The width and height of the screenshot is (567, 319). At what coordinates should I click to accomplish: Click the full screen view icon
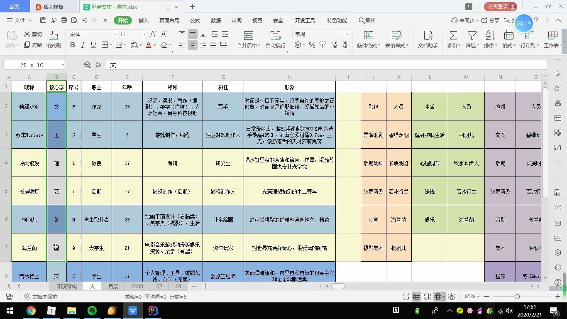click(x=406, y=297)
